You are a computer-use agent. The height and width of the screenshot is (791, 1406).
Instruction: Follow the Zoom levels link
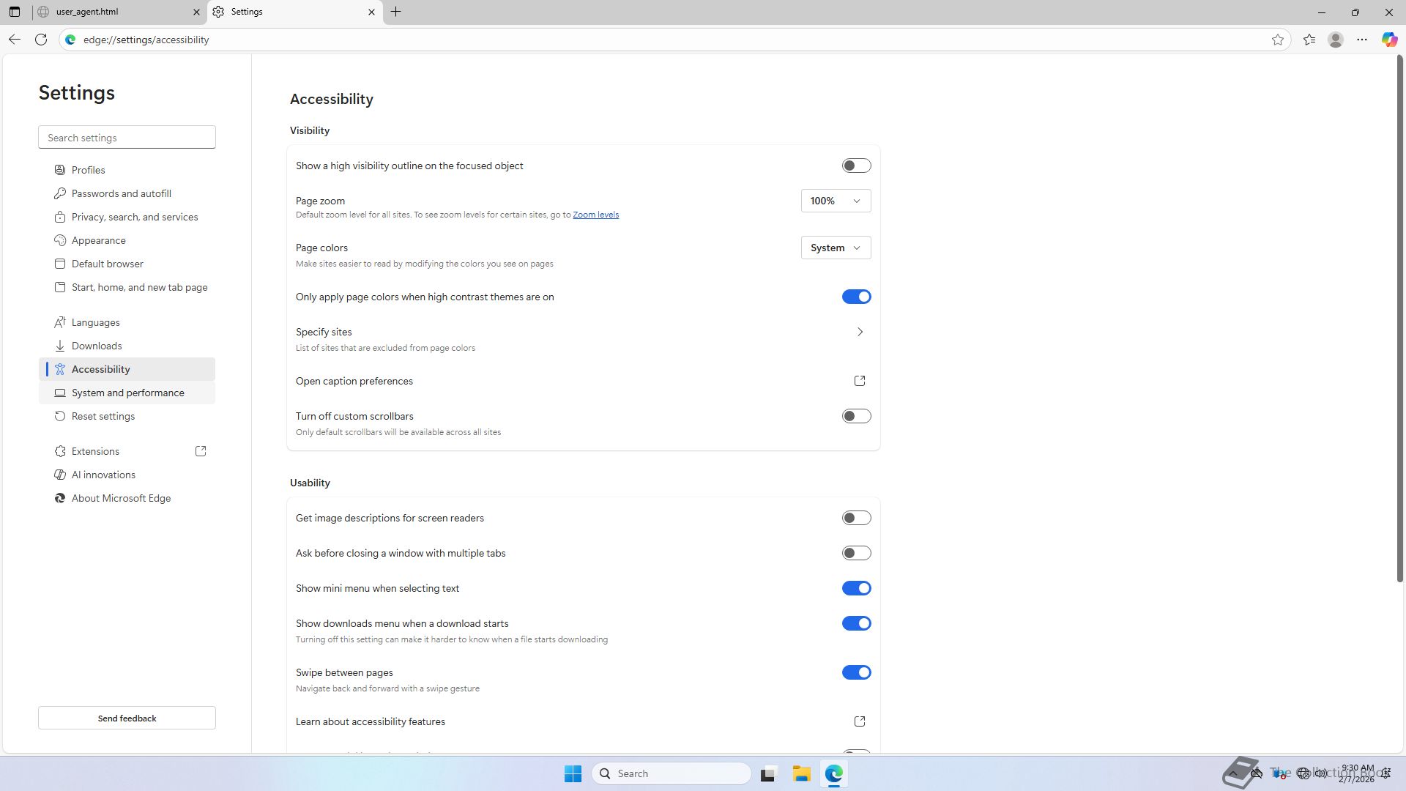pos(595,215)
